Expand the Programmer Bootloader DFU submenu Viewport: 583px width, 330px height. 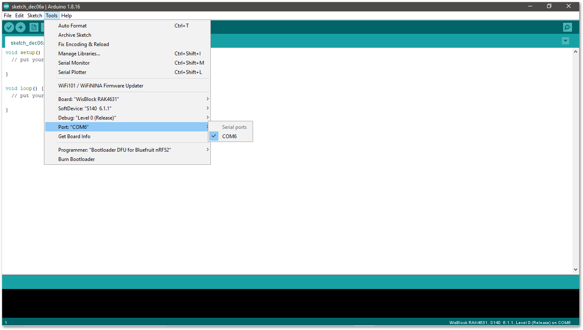(x=128, y=150)
